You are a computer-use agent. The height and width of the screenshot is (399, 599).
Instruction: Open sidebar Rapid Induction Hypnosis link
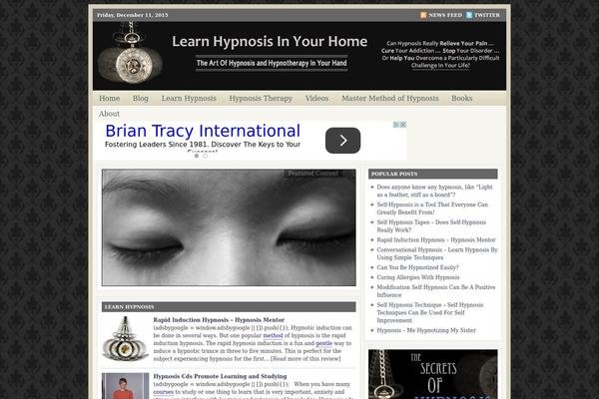(436, 240)
